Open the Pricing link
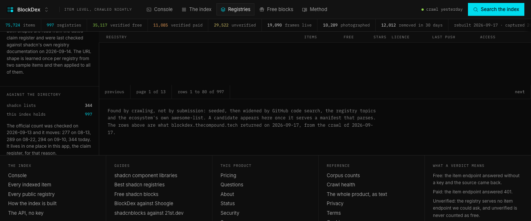531x221 pixels. [228, 176]
